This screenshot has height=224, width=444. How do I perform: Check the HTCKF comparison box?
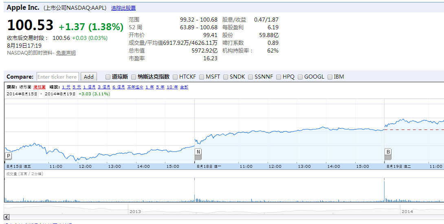[x=175, y=77]
